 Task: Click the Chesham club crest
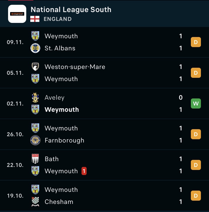[35, 202]
